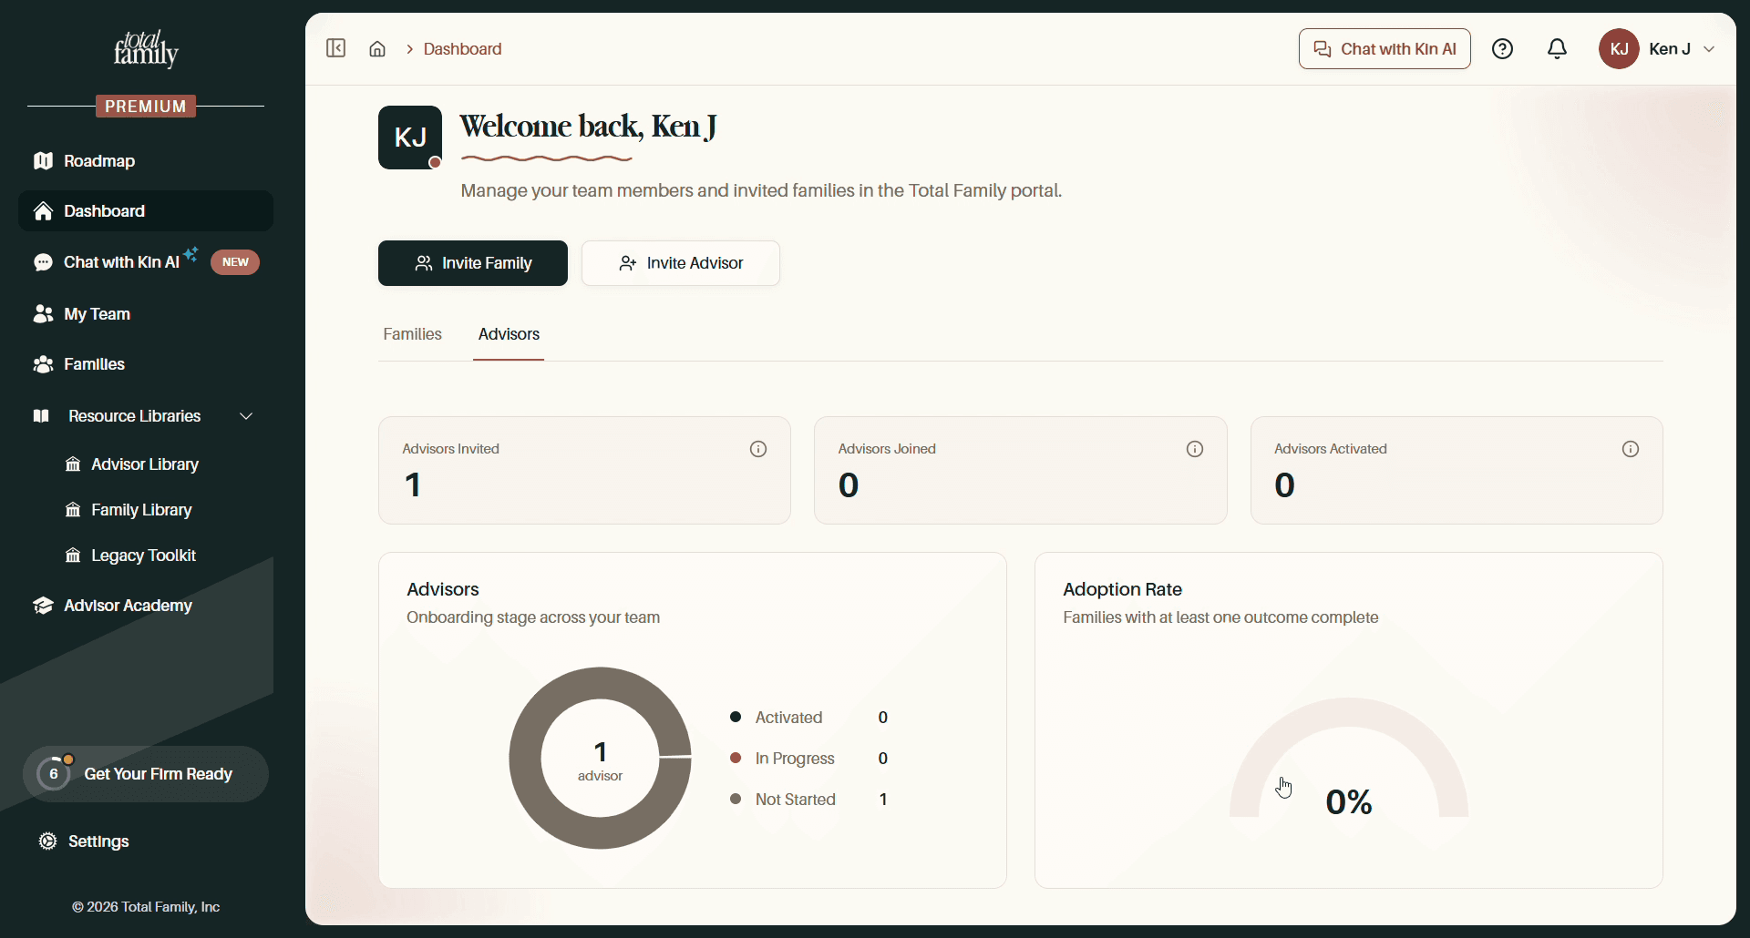Screen dimensions: 1750x938
Task: Open the notifications bell
Action: (1557, 49)
